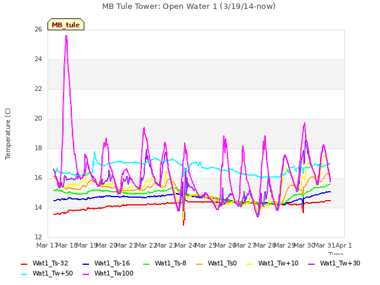Toggle the Wat1_Ts-32 legend entry
The image size is (380, 285).
pyautogui.click(x=45, y=263)
